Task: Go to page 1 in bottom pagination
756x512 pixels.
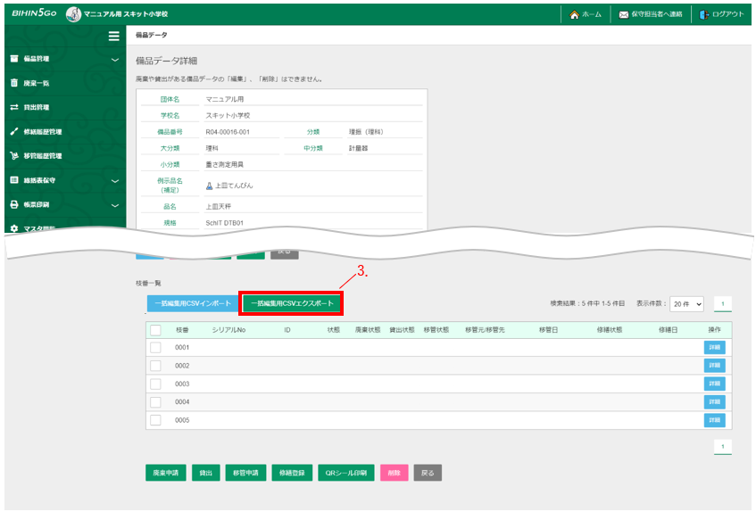Action: tap(724, 446)
